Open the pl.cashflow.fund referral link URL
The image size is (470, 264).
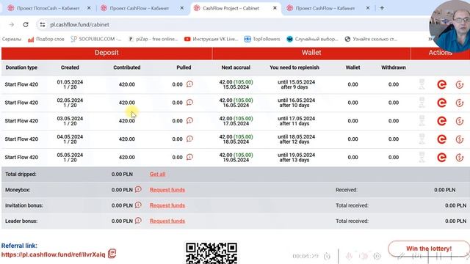point(54,254)
